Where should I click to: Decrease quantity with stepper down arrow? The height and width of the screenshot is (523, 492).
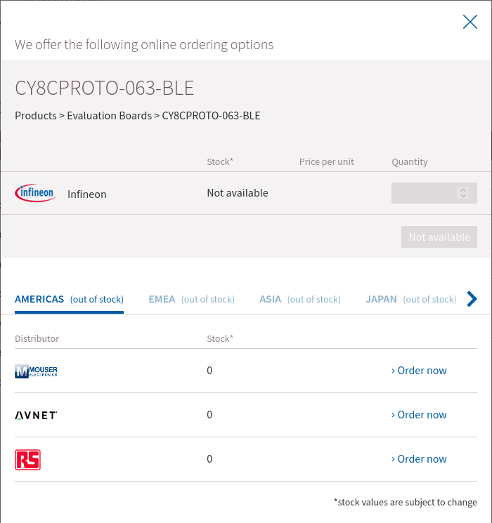click(463, 196)
